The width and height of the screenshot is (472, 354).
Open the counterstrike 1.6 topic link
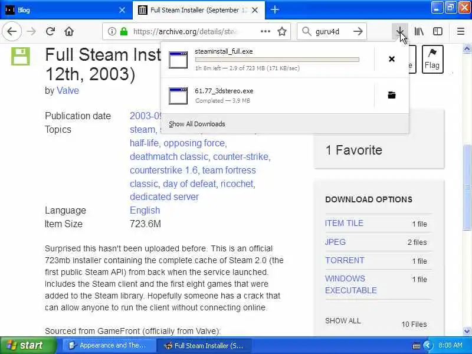[164, 170]
